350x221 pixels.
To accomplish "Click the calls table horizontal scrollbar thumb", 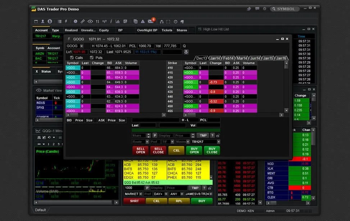I will [74, 115].
